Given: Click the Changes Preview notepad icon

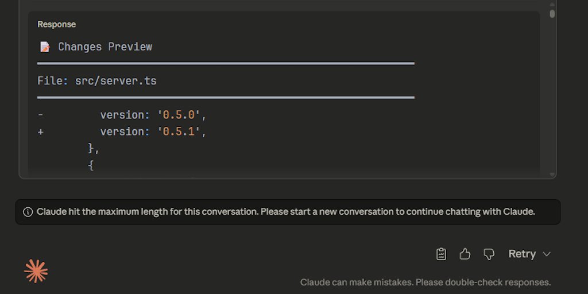Looking at the screenshot, I should coord(45,47).
